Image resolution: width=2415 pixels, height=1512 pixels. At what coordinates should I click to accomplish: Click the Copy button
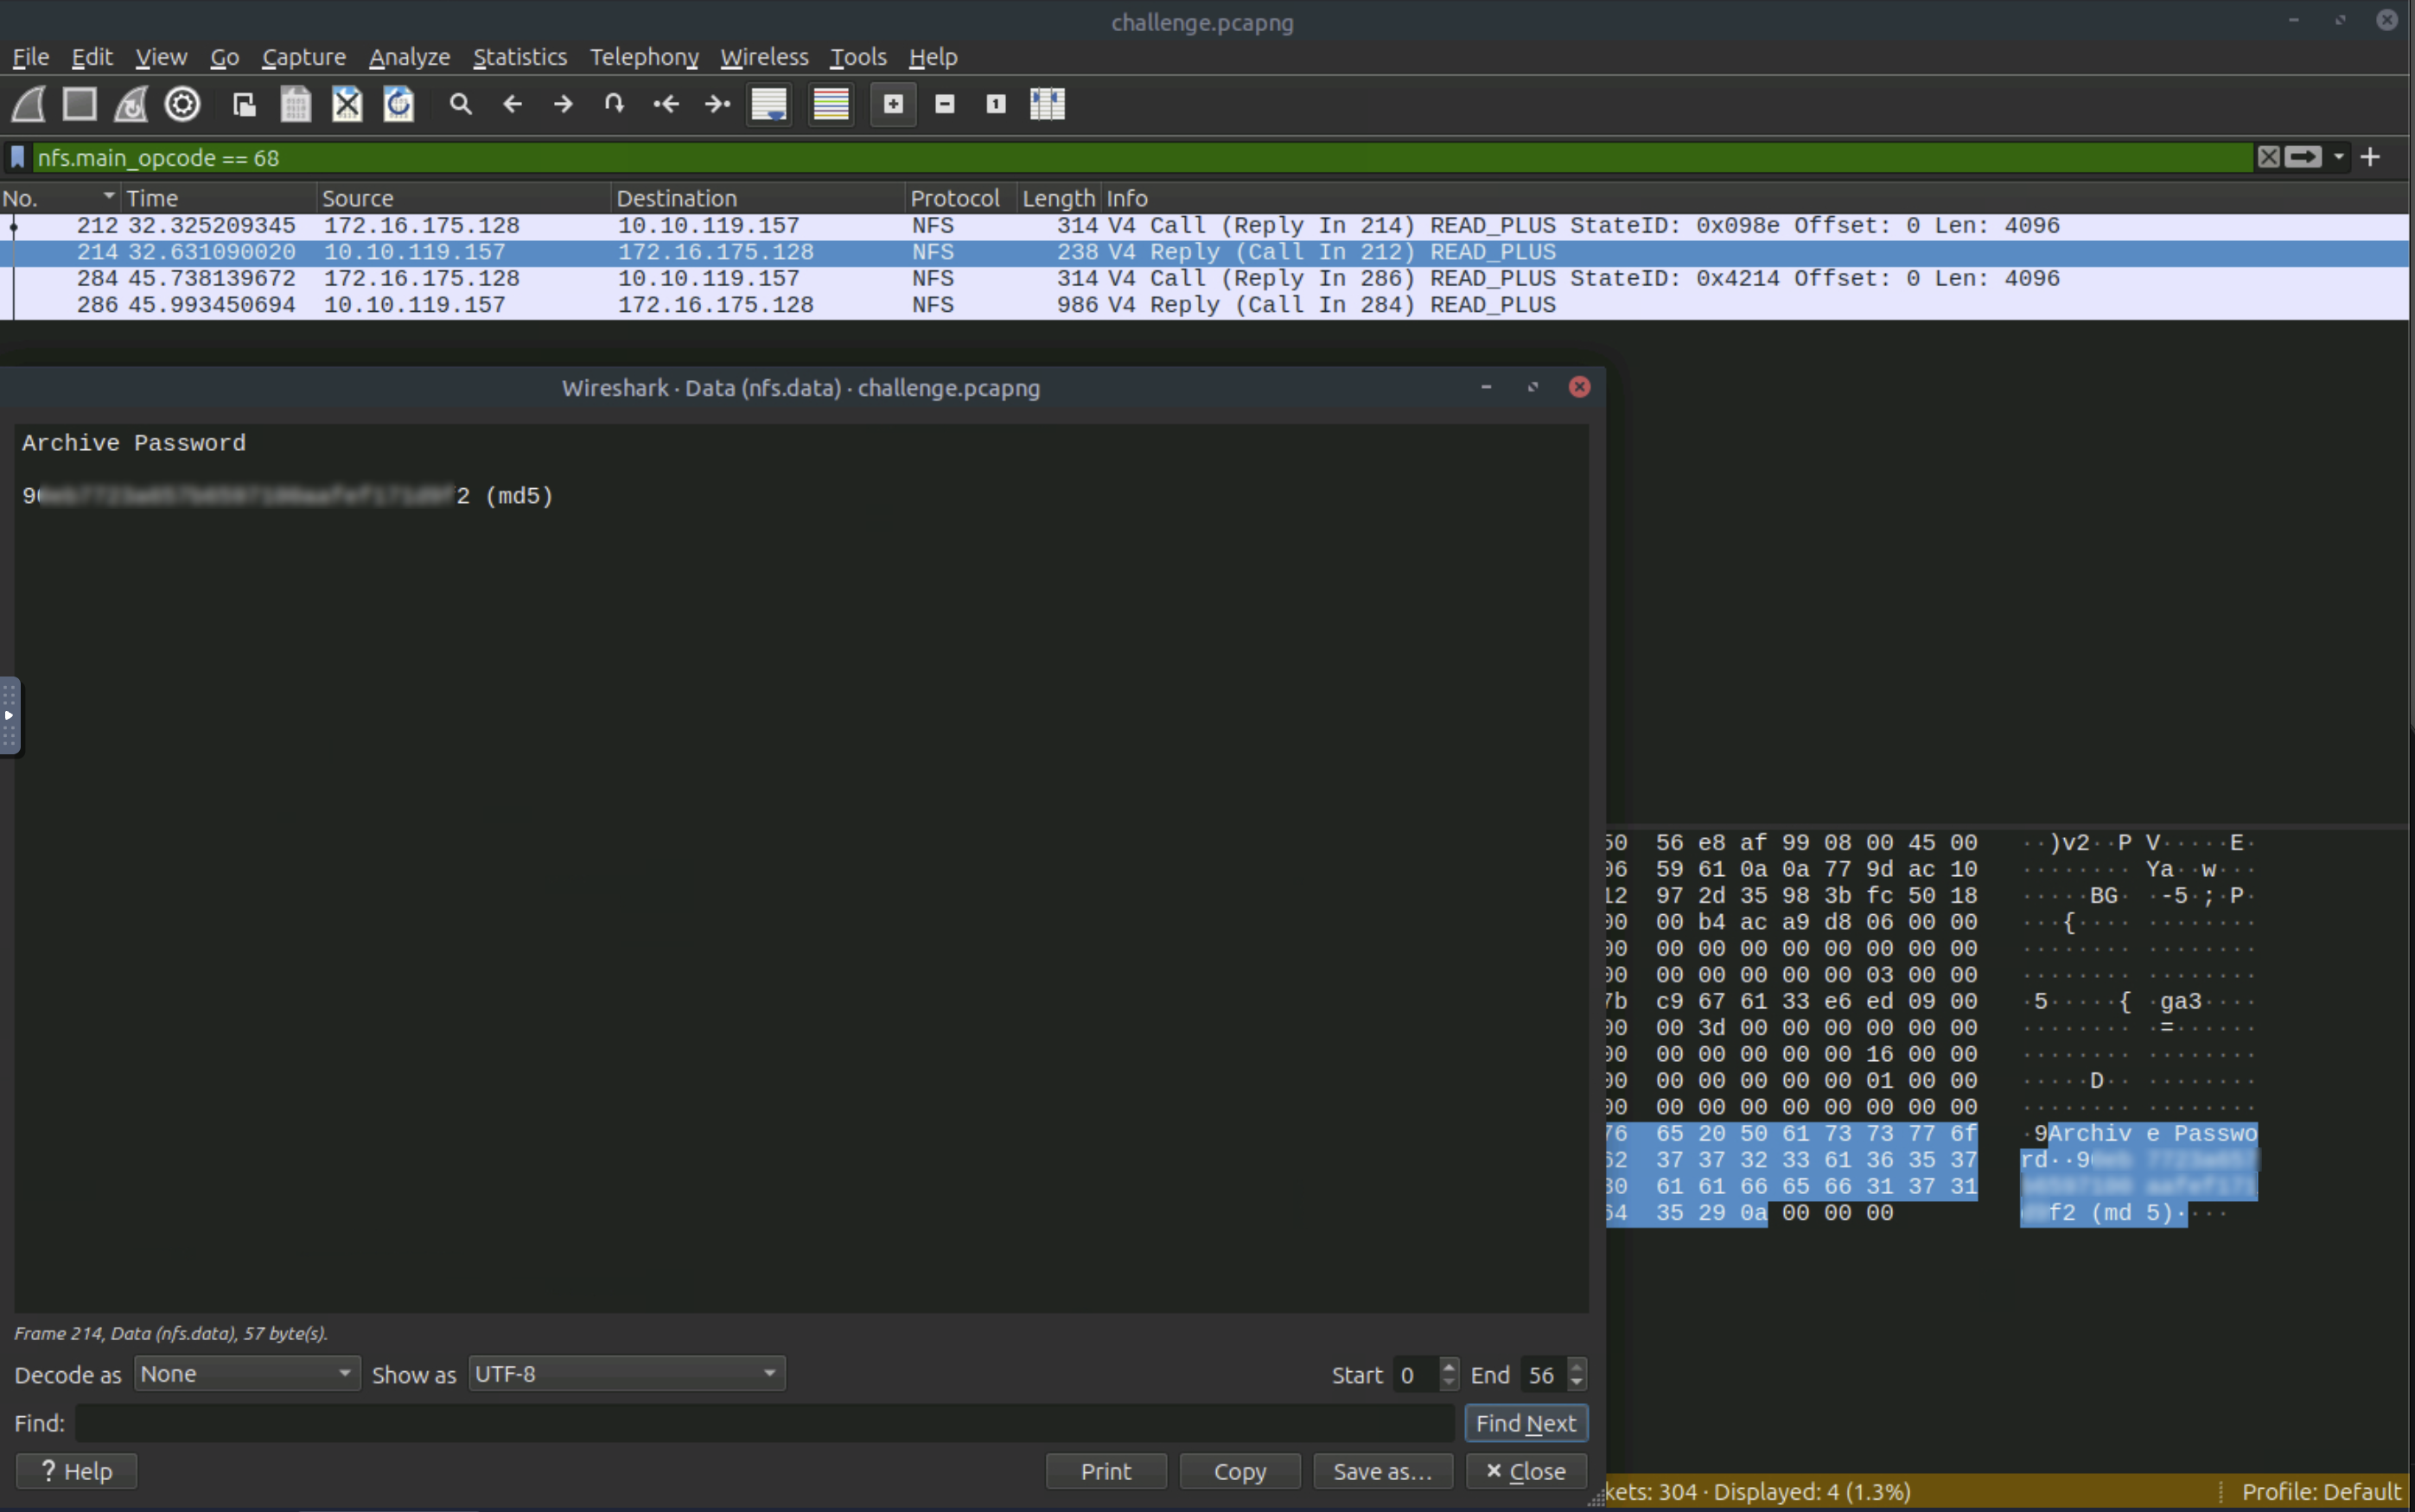(x=1239, y=1471)
